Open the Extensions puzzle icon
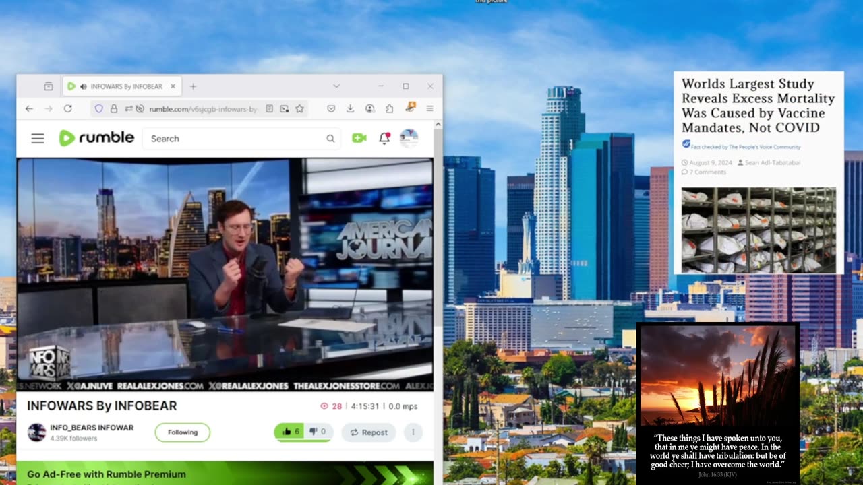This screenshot has width=863, height=485. pyautogui.click(x=390, y=108)
